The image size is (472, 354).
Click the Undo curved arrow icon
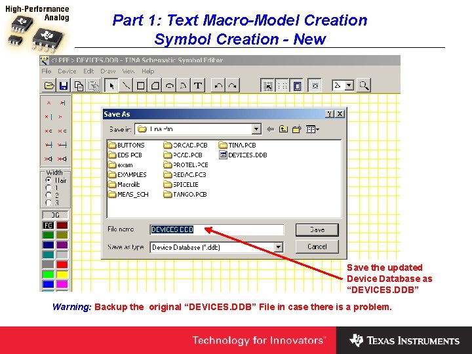point(218,86)
